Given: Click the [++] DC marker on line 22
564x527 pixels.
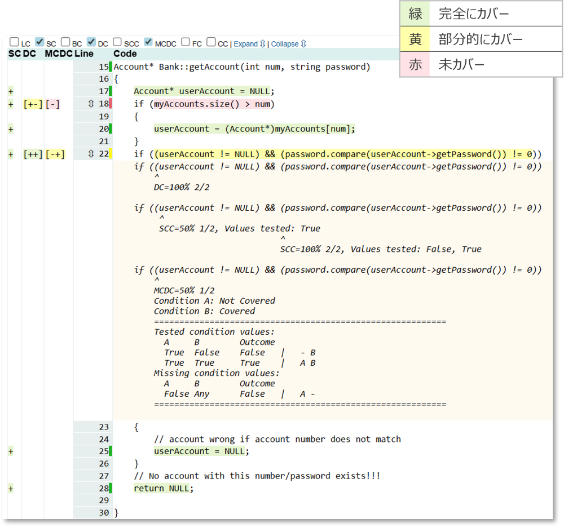Looking at the screenshot, I should (x=33, y=154).
